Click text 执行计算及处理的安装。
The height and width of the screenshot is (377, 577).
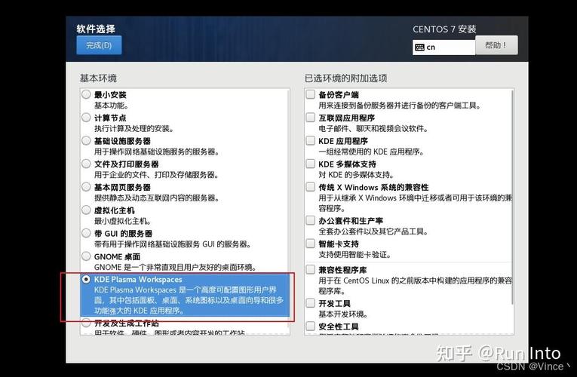(x=134, y=128)
